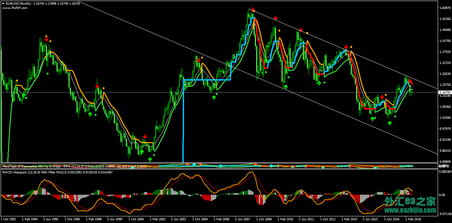This screenshot has height=223, width=452.
Task: Click the green buy arrow at 2012 low
Action: [319, 83]
